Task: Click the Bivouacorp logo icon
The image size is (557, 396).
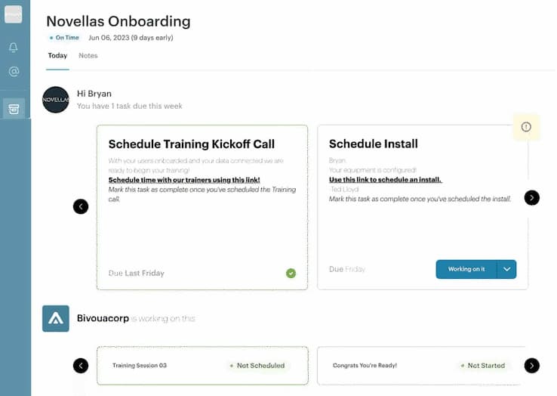Action: pyautogui.click(x=56, y=319)
